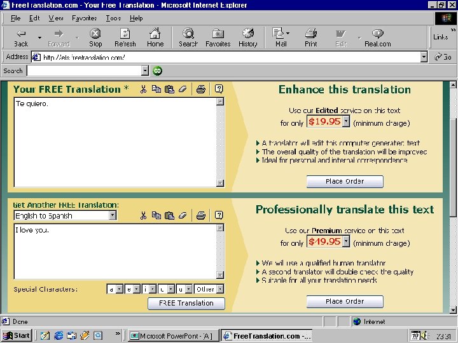
Task: Open the $49.95 Premium price dropdown
Action: click(346, 241)
